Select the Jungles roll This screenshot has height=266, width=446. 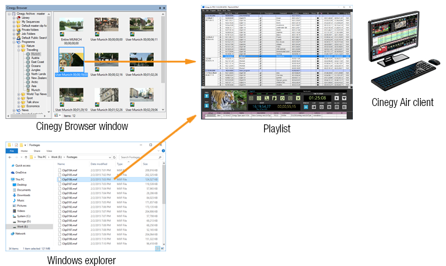(x=36, y=70)
